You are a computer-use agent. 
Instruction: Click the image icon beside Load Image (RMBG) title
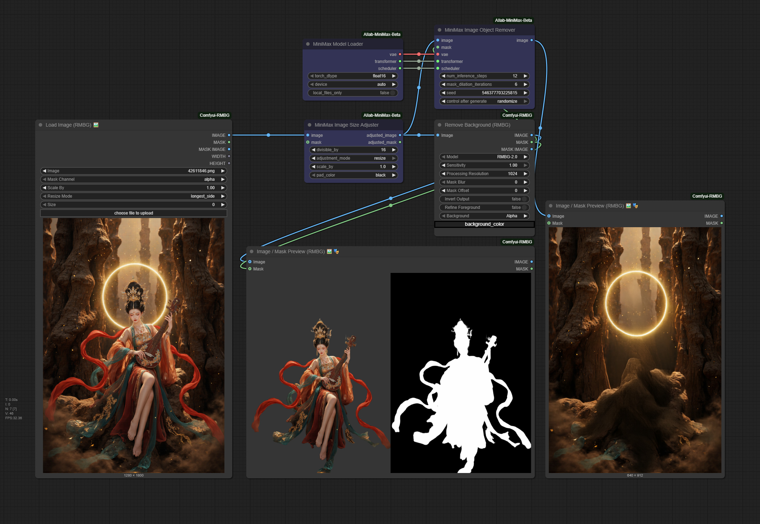(x=96, y=125)
